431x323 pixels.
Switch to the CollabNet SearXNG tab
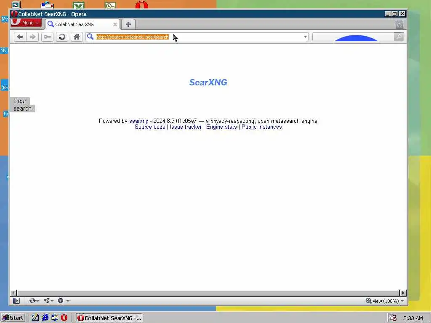click(x=82, y=24)
